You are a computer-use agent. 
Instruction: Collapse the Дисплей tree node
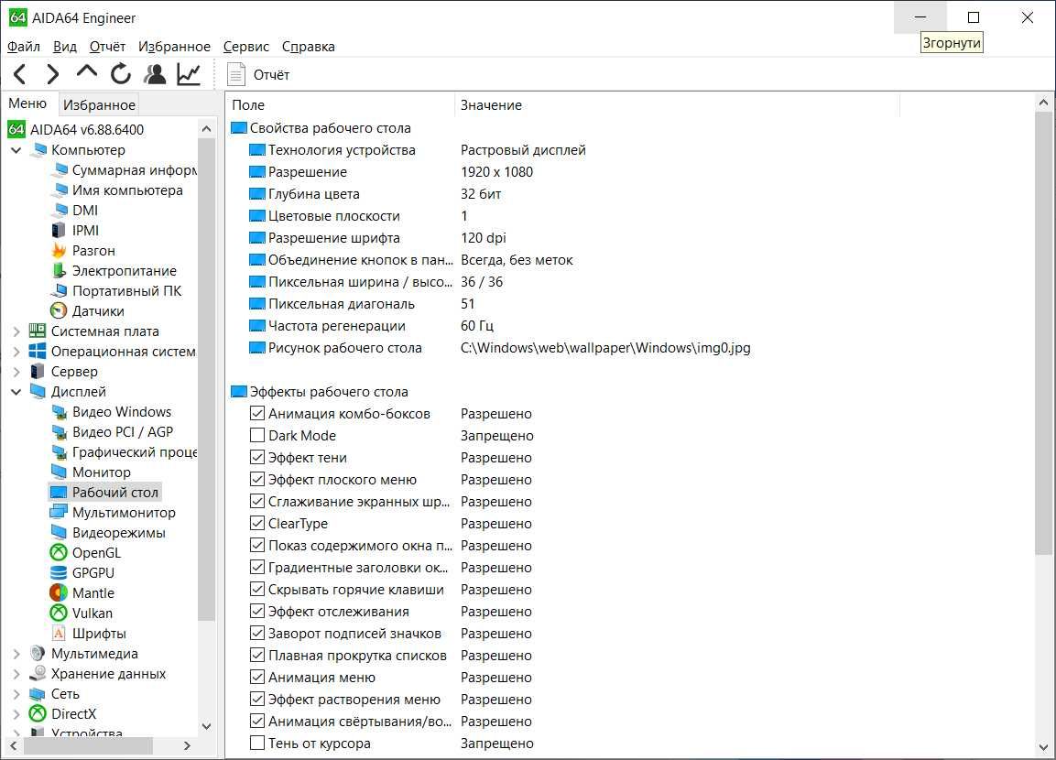pyautogui.click(x=16, y=392)
